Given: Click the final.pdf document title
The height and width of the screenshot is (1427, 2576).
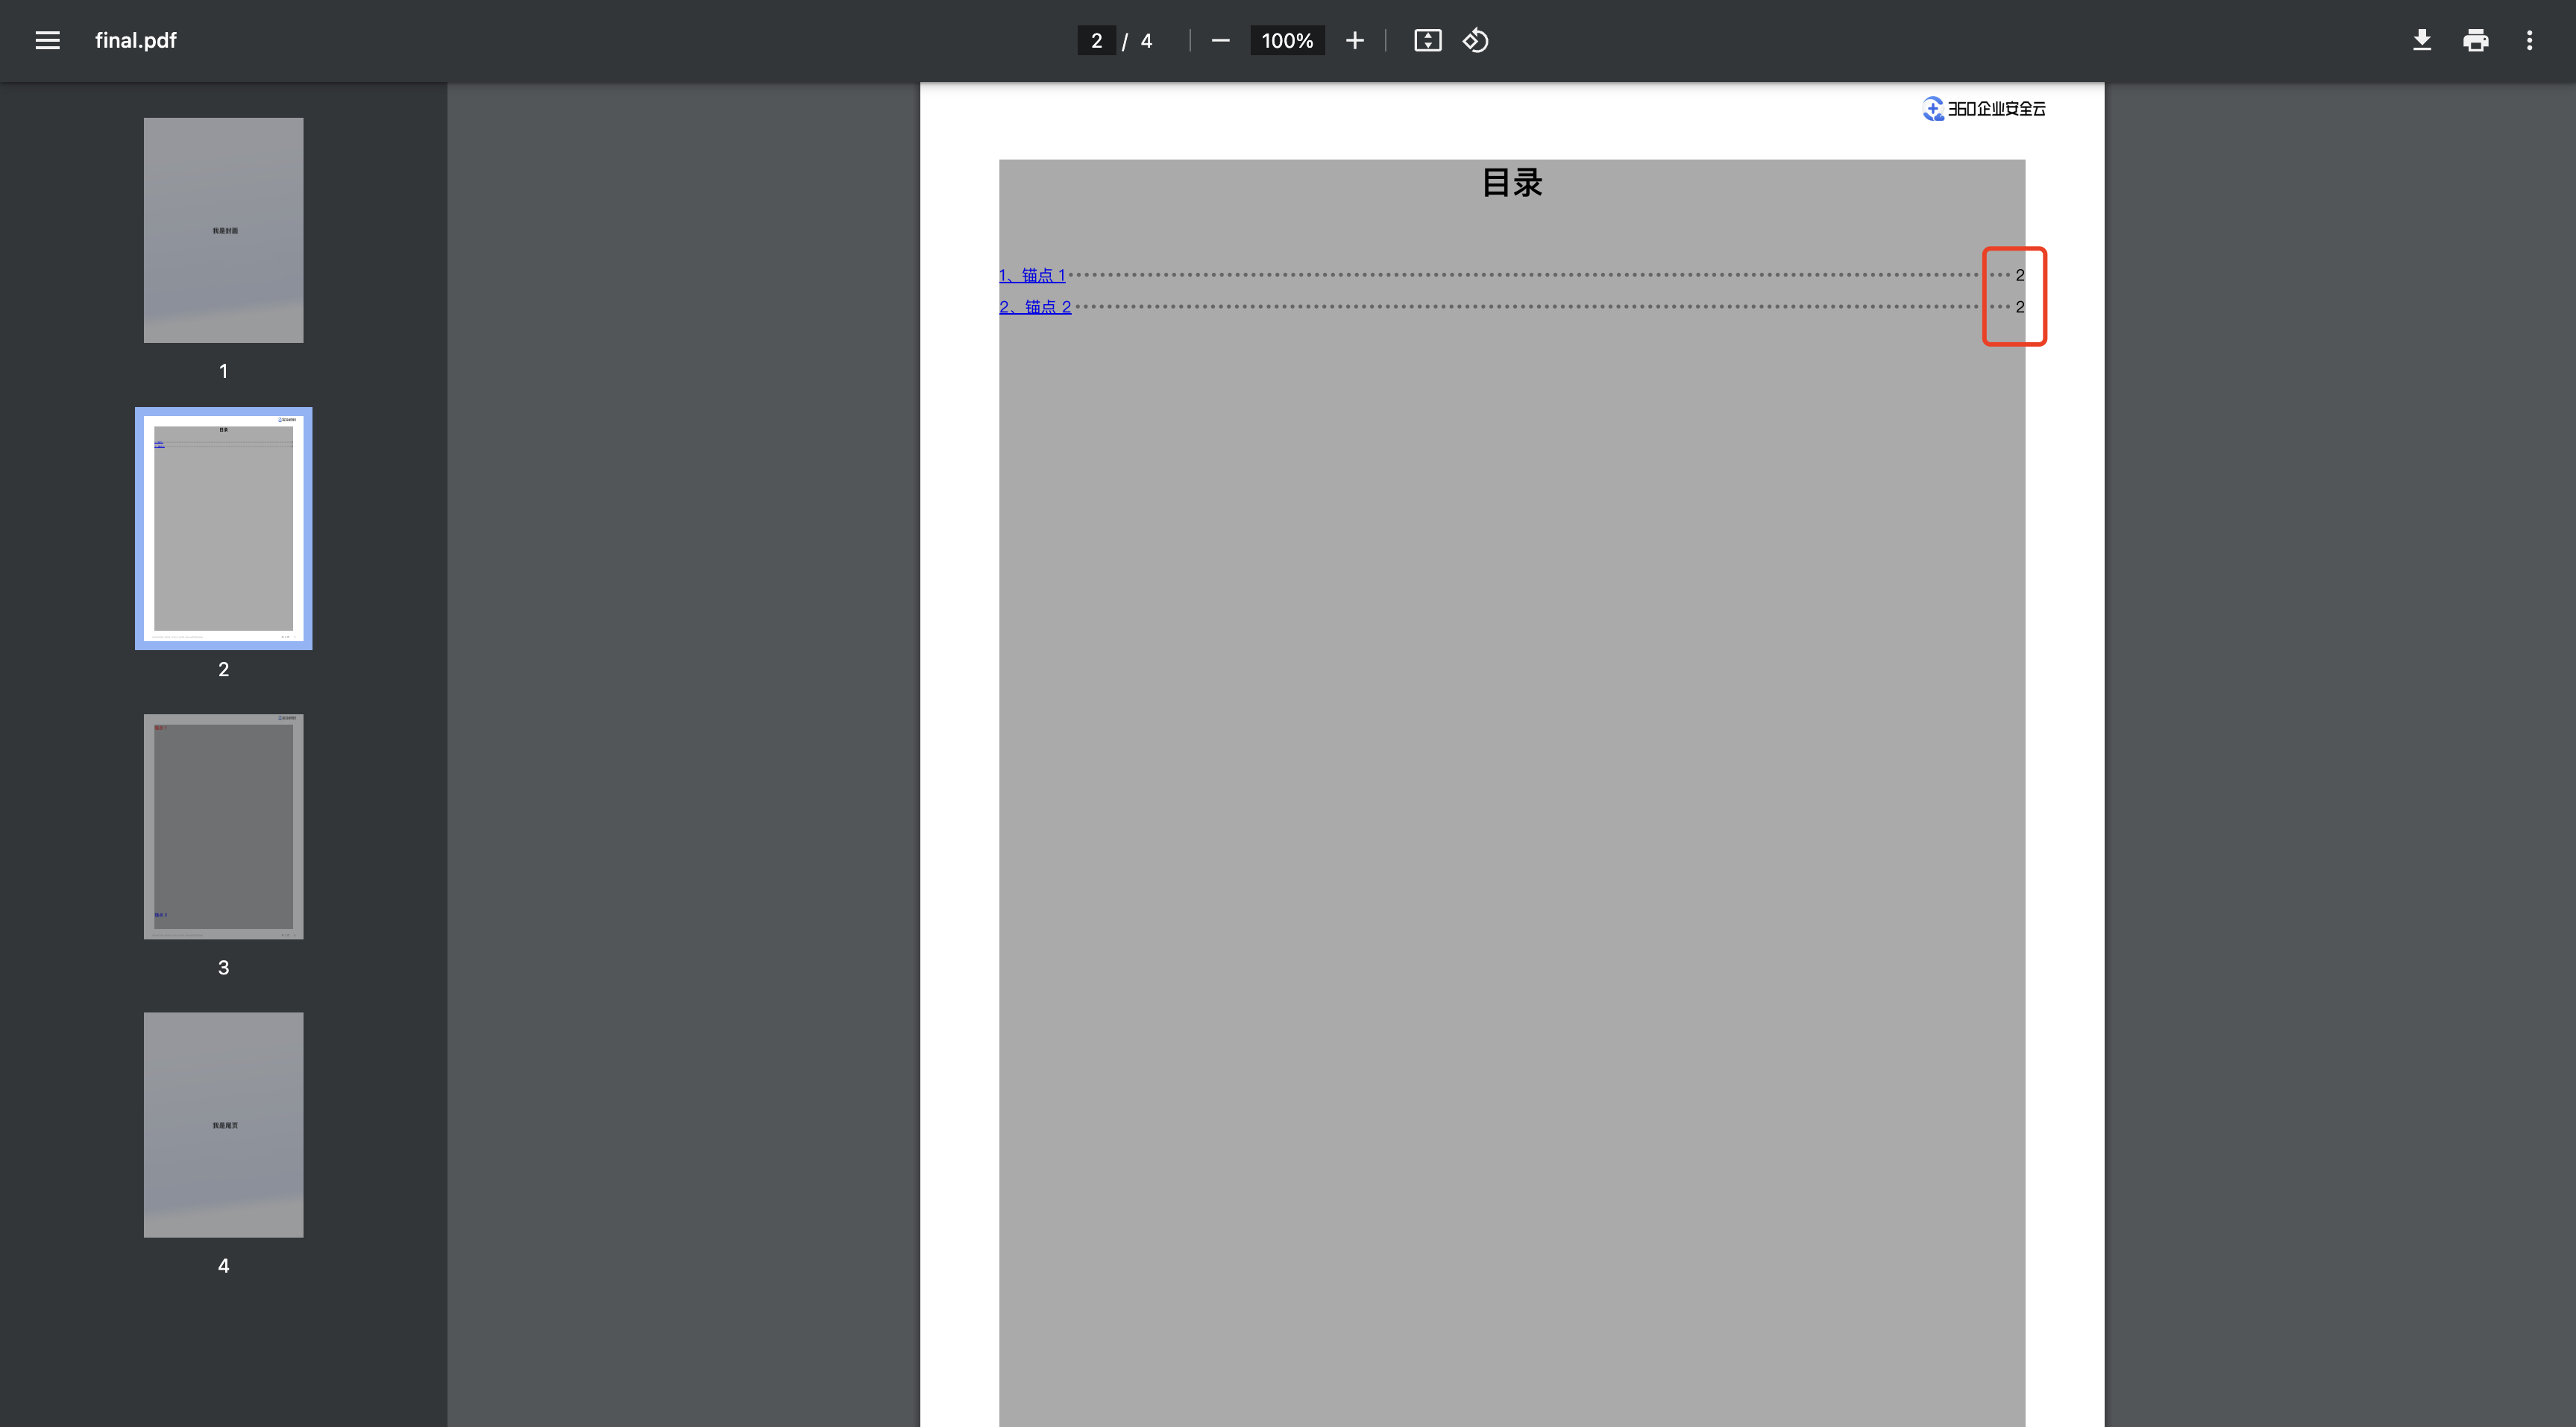Looking at the screenshot, I should (x=135, y=40).
